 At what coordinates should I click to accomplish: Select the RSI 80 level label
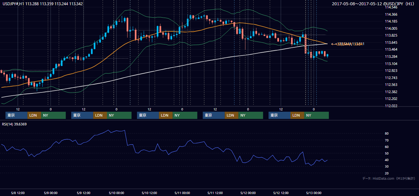(x=387, y=134)
